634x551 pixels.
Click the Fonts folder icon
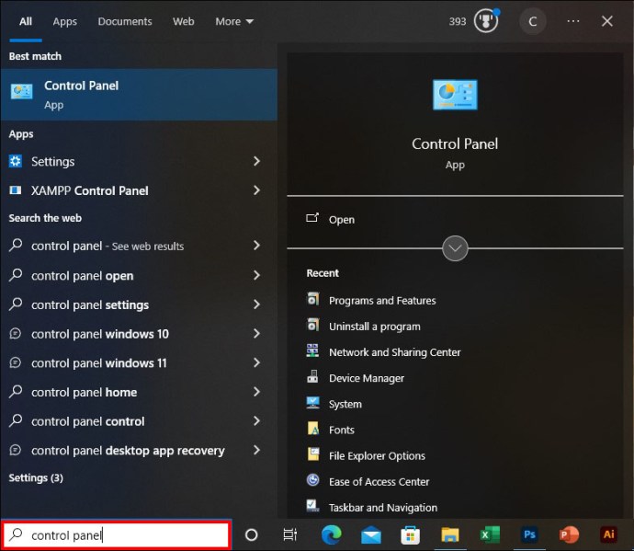point(313,429)
